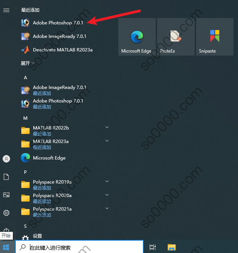Open Settings gear in the Start sidebar

coord(6,213)
